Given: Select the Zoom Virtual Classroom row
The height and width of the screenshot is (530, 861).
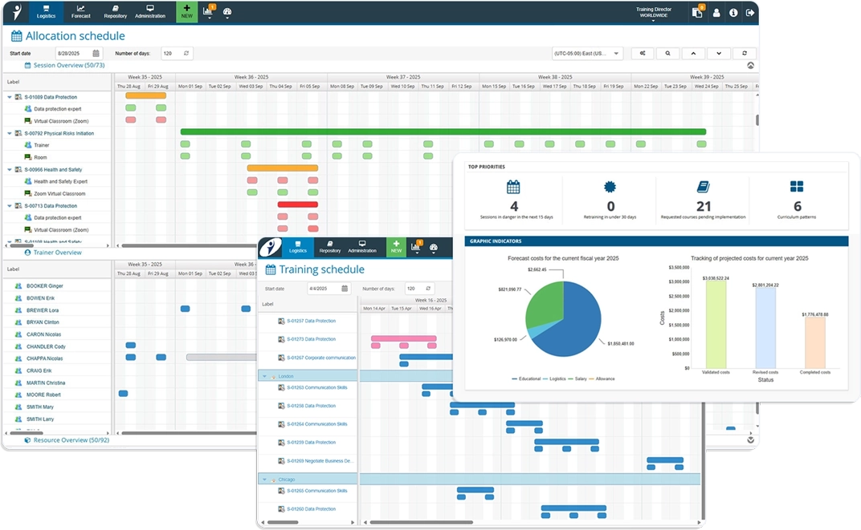Looking at the screenshot, I should [x=57, y=193].
